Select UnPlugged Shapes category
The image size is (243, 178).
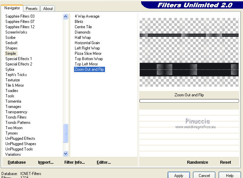click(x=21, y=144)
